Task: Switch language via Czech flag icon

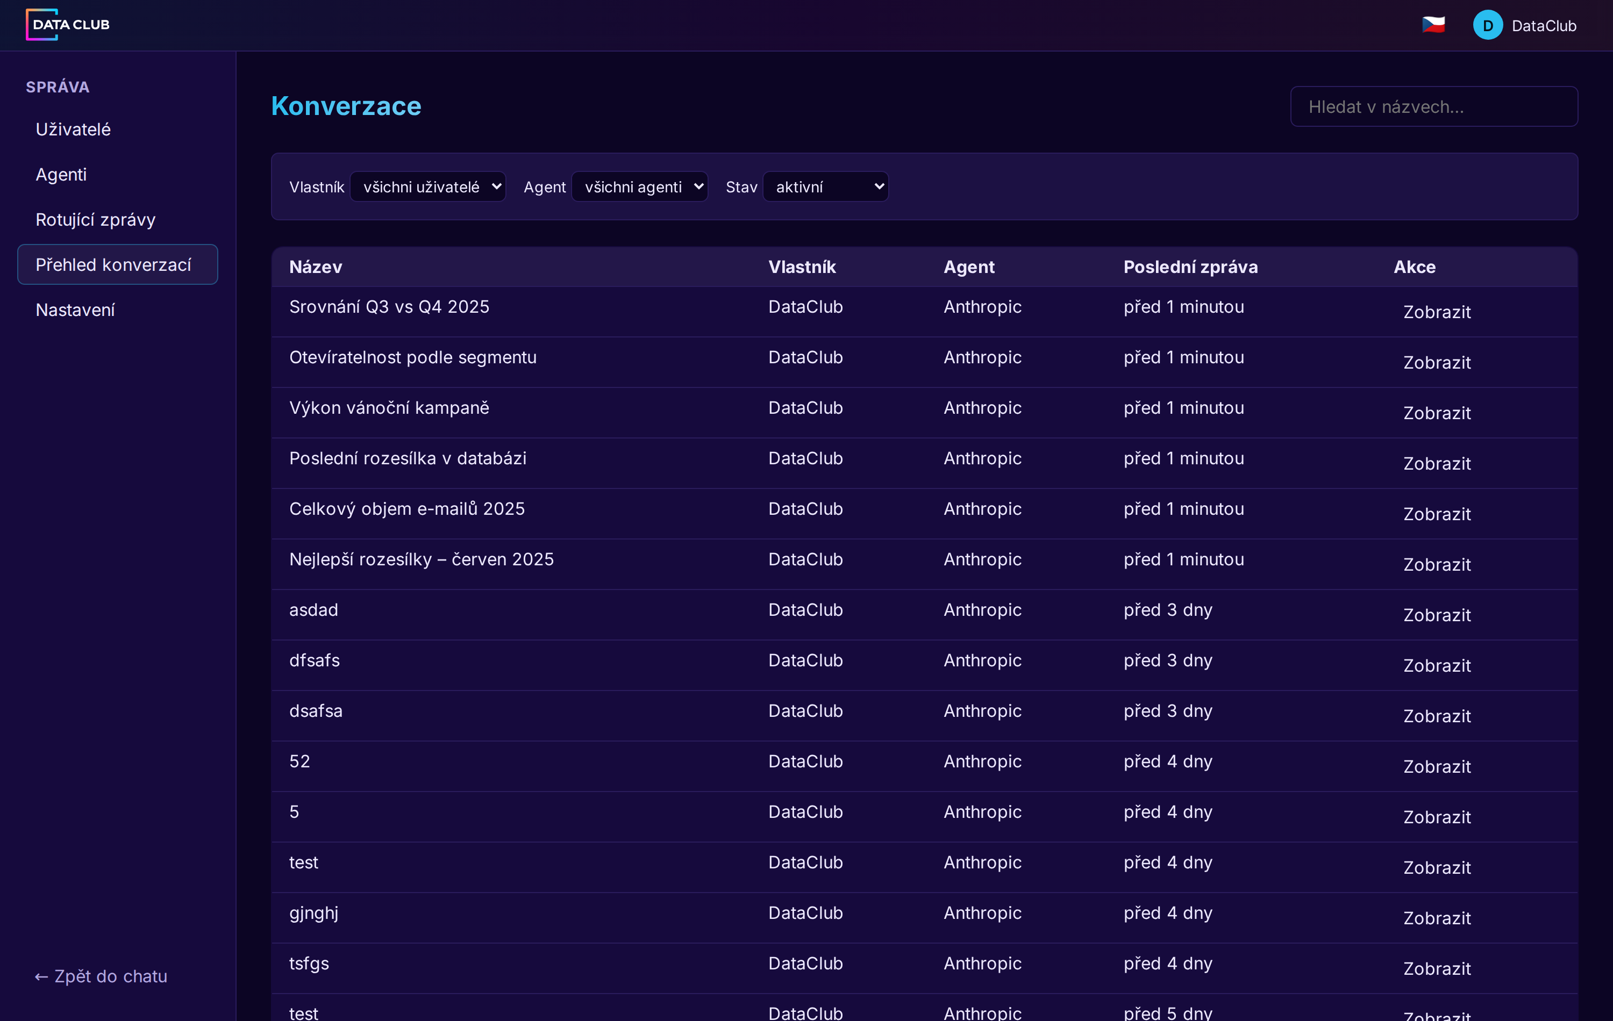Action: (1433, 25)
